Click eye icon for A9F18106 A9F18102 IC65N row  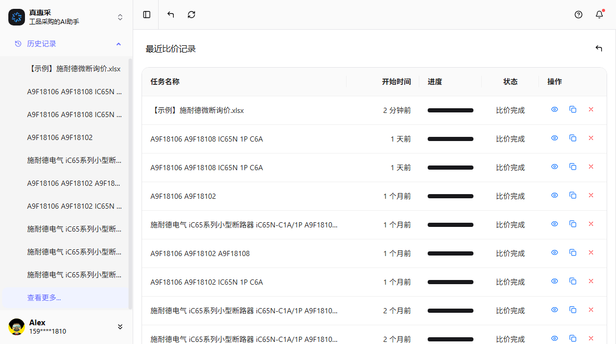point(555,282)
